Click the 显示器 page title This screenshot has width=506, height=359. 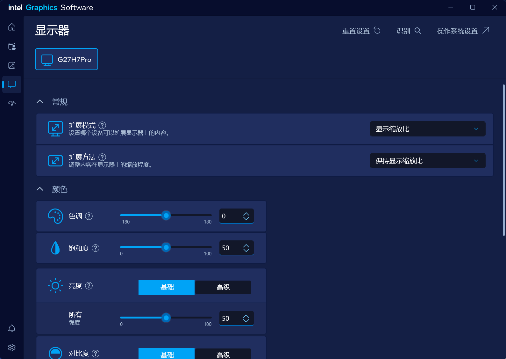[52, 31]
